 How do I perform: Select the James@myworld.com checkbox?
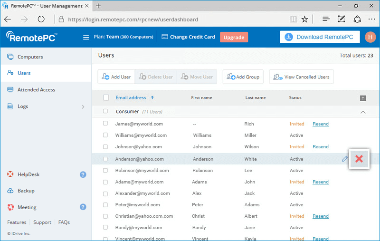[x=105, y=123]
